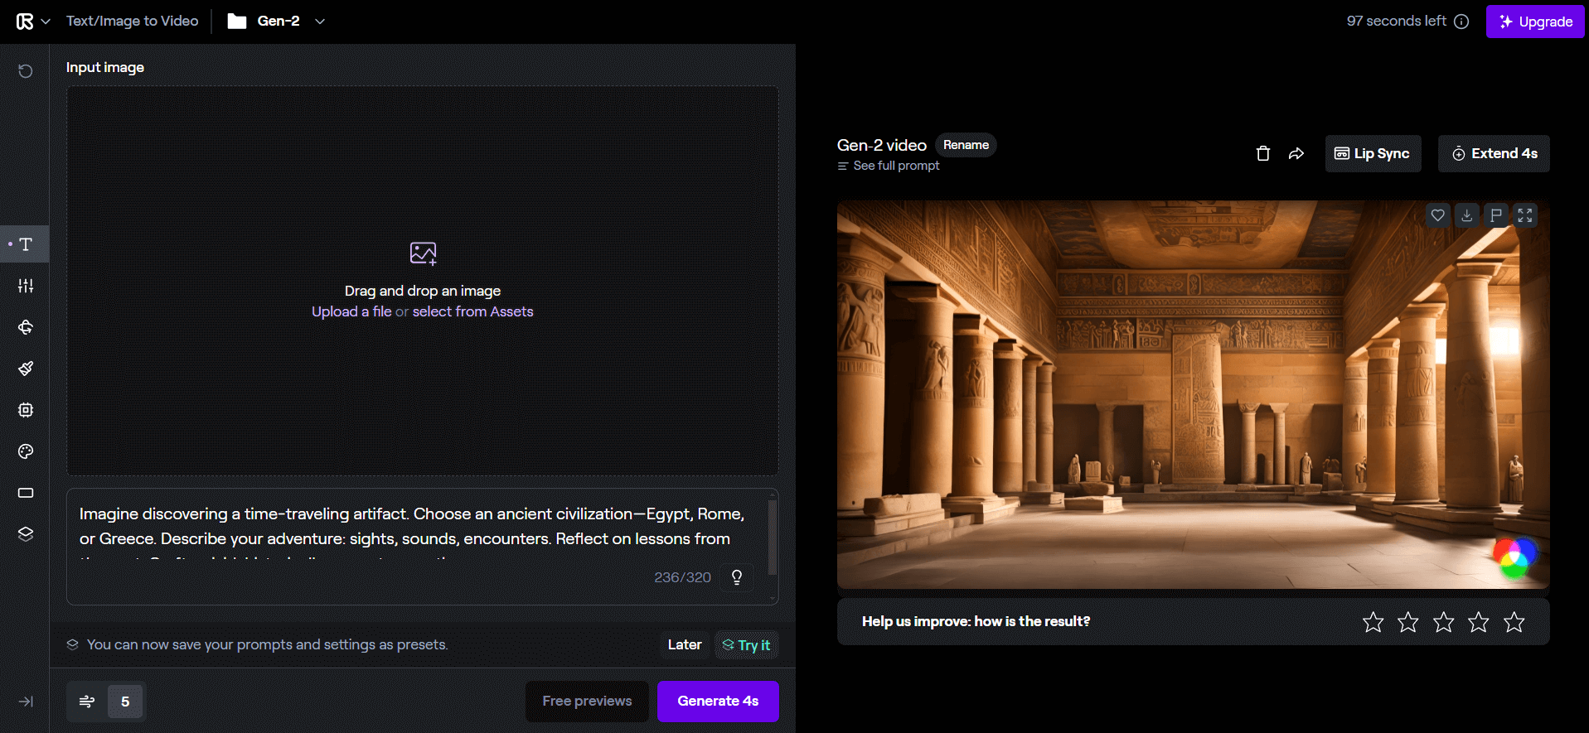Download the generated video
1589x733 pixels.
[1466, 215]
